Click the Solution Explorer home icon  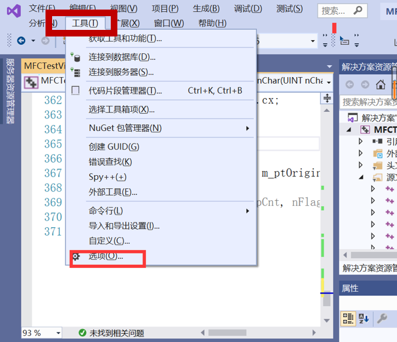pyautogui.click(x=381, y=84)
